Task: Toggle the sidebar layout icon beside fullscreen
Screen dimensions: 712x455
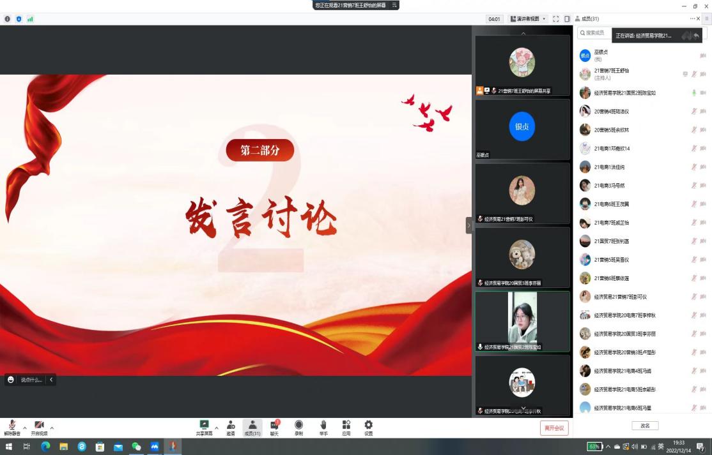Action: click(x=567, y=19)
